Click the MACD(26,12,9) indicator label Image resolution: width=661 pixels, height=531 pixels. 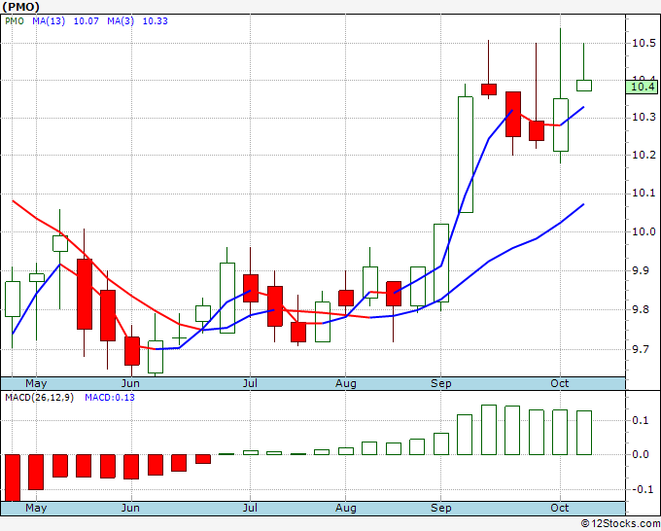(x=39, y=398)
